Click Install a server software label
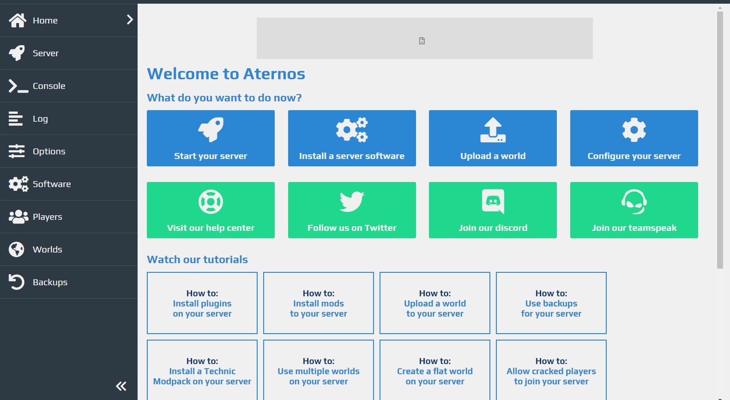The height and width of the screenshot is (400, 730). pos(352,156)
